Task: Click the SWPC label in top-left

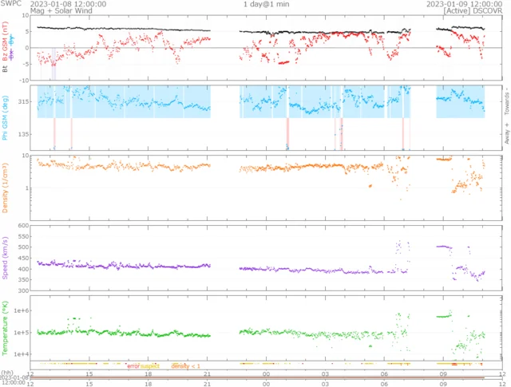Action: click(11, 4)
